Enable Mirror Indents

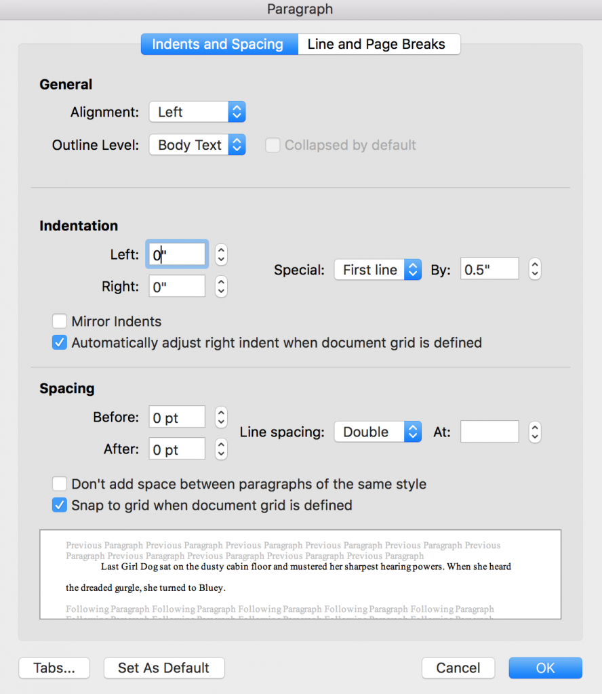point(60,321)
